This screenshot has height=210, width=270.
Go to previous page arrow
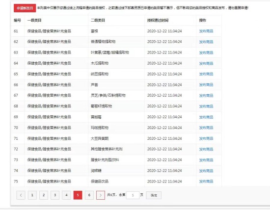click(21, 195)
